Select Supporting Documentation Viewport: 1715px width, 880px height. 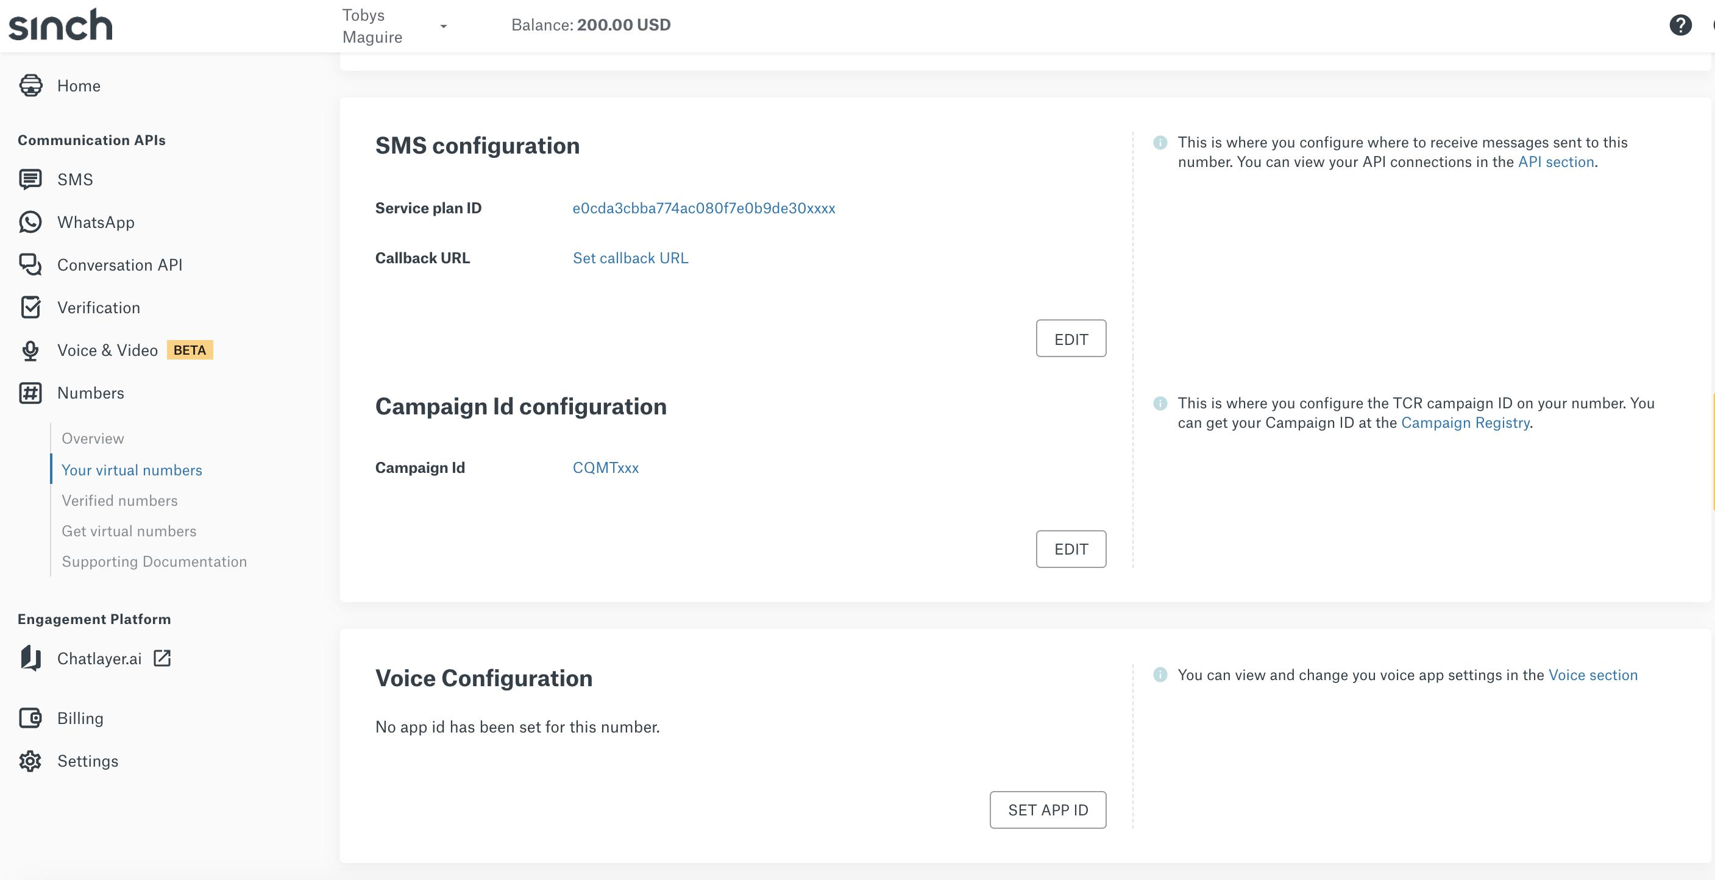pyautogui.click(x=154, y=562)
